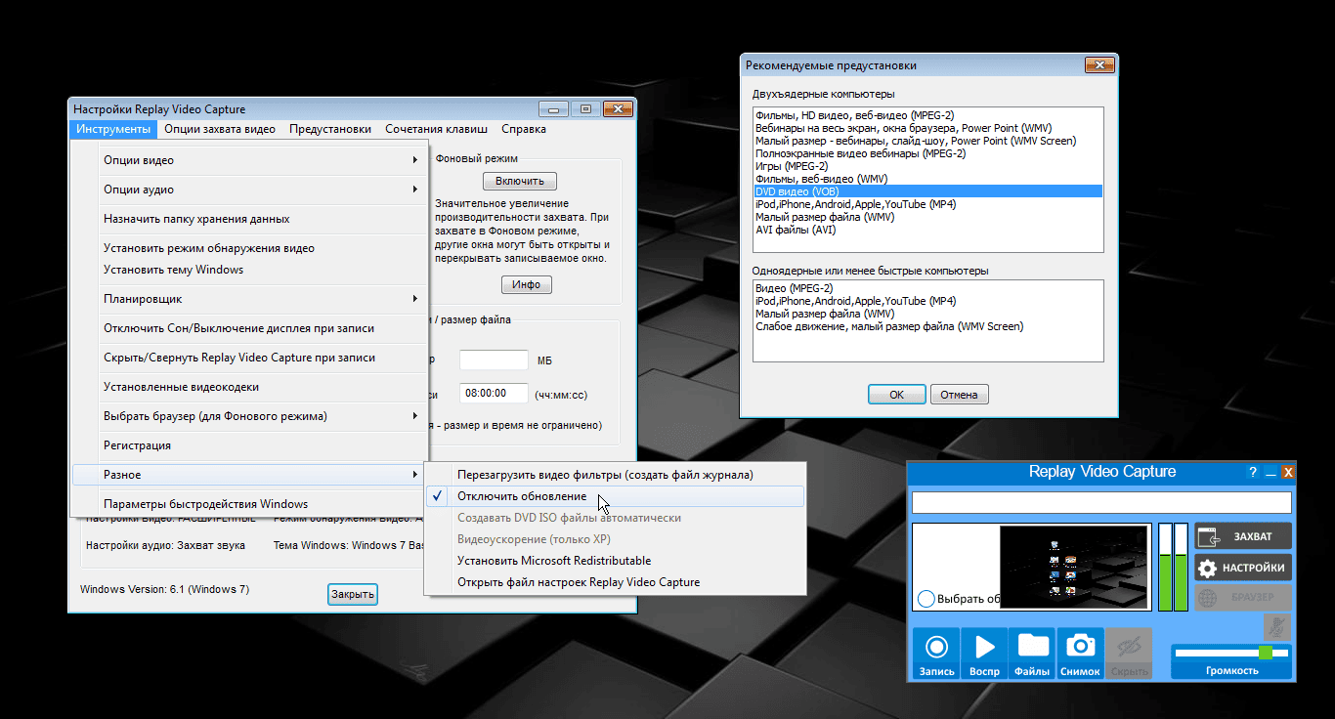
Task: Click the Инфо button
Action: [x=527, y=284]
